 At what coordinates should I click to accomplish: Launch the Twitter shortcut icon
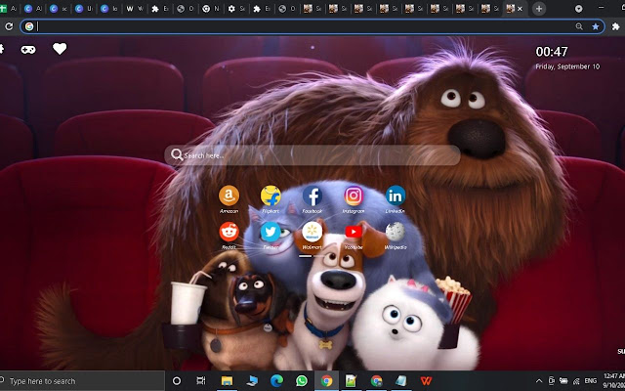point(271,232)
